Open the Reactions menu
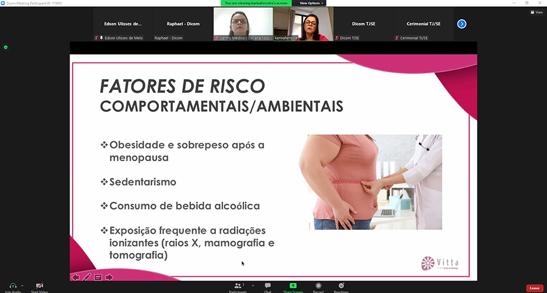 (x=341, y=286)
